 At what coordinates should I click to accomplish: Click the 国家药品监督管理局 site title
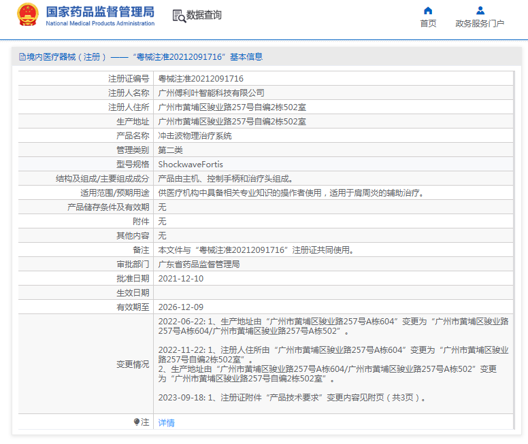coord(100,12)
